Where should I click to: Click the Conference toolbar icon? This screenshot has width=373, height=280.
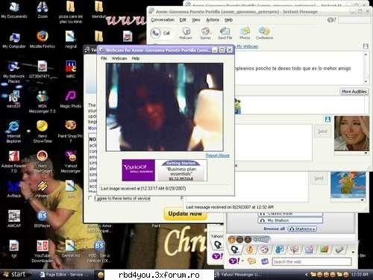click(264, 34)
